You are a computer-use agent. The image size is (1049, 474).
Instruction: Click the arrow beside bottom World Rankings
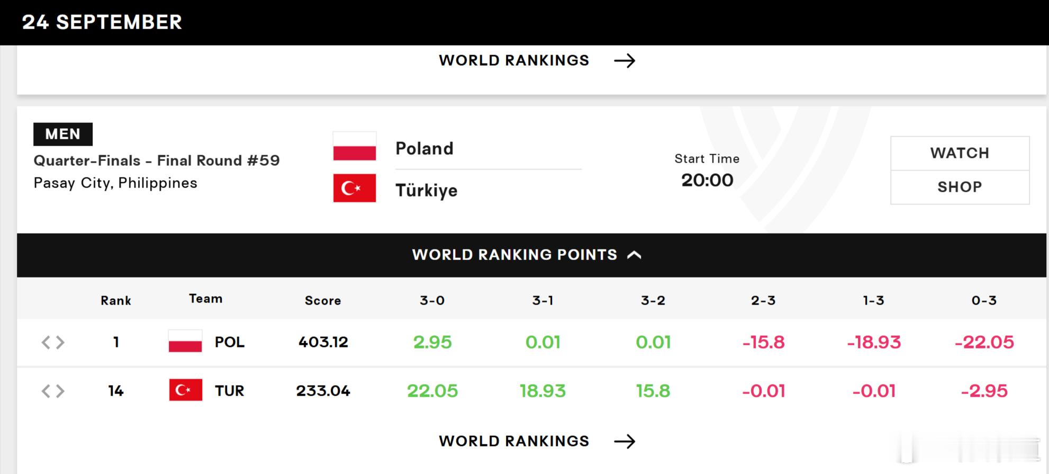[x=625, y=441]
